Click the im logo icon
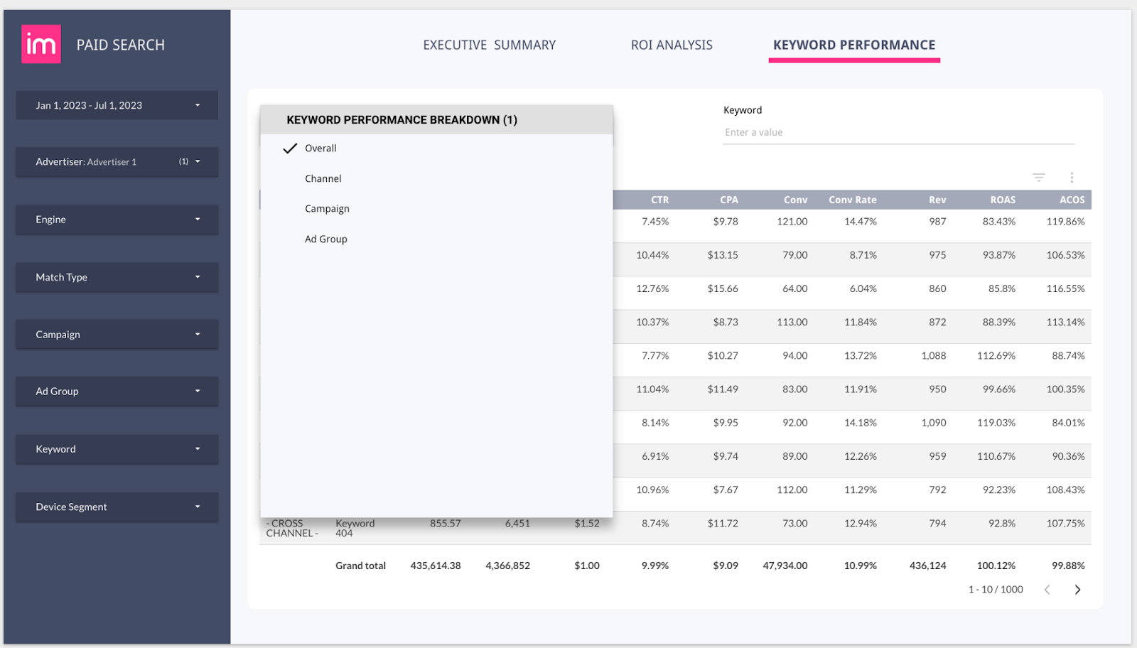This screenshot has width=1137, height=648. pyautogui.click(x=41, y=44)
